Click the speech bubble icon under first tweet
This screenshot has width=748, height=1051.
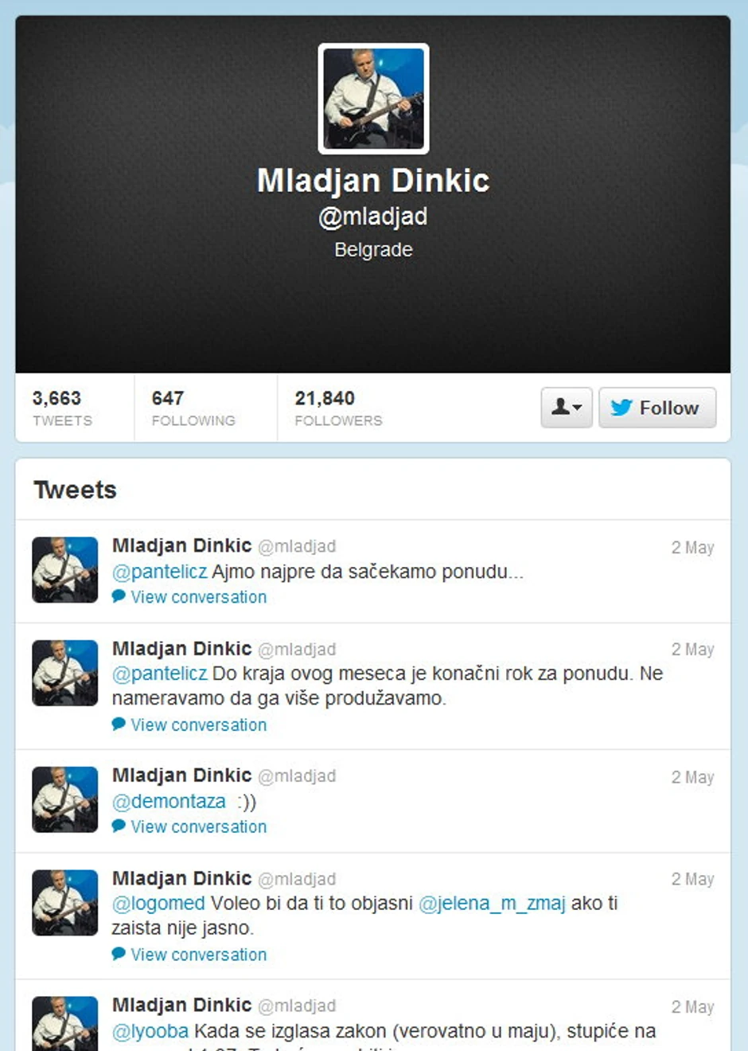(119, 596)
